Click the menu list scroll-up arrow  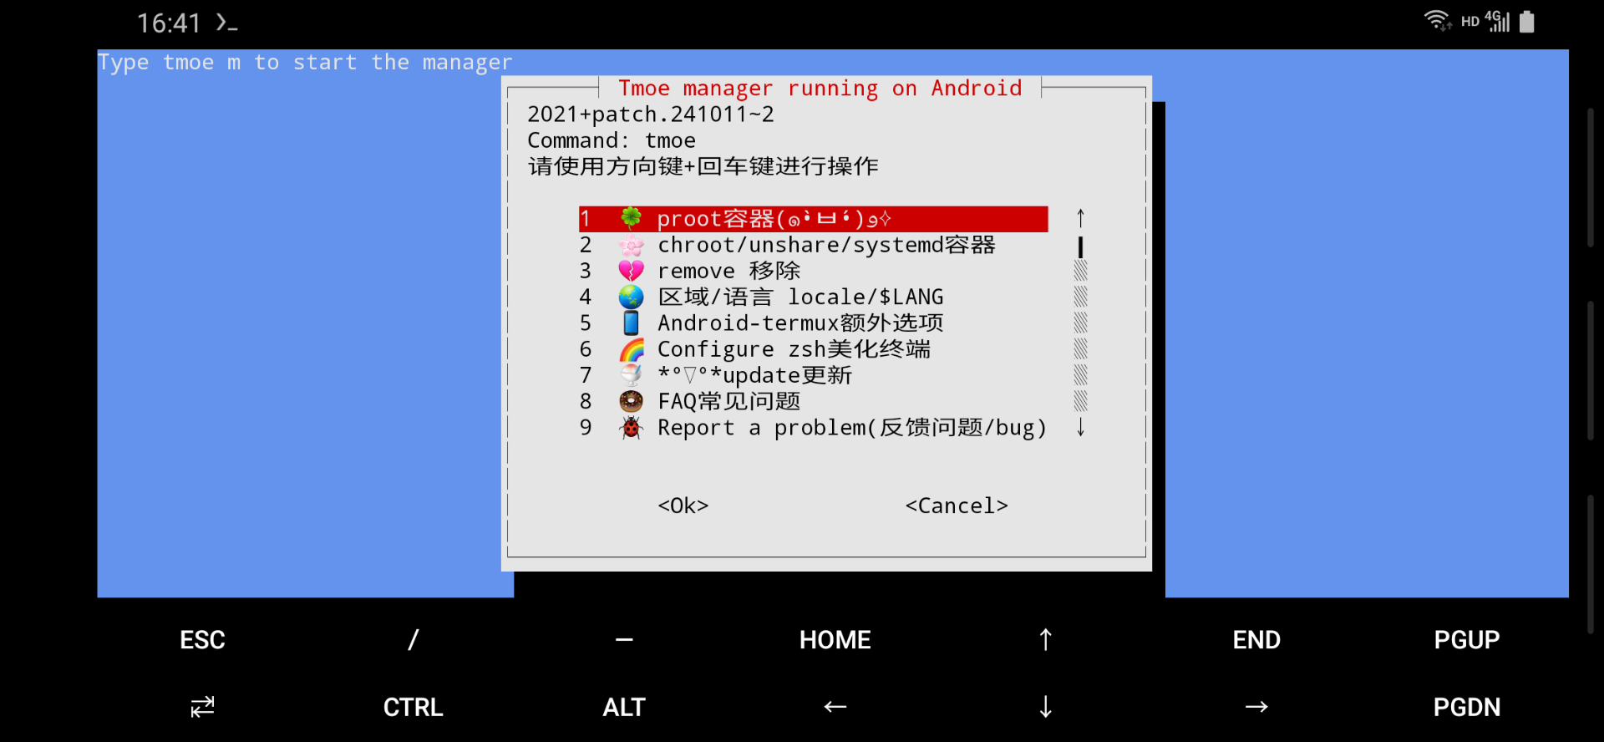point(1080,219)
